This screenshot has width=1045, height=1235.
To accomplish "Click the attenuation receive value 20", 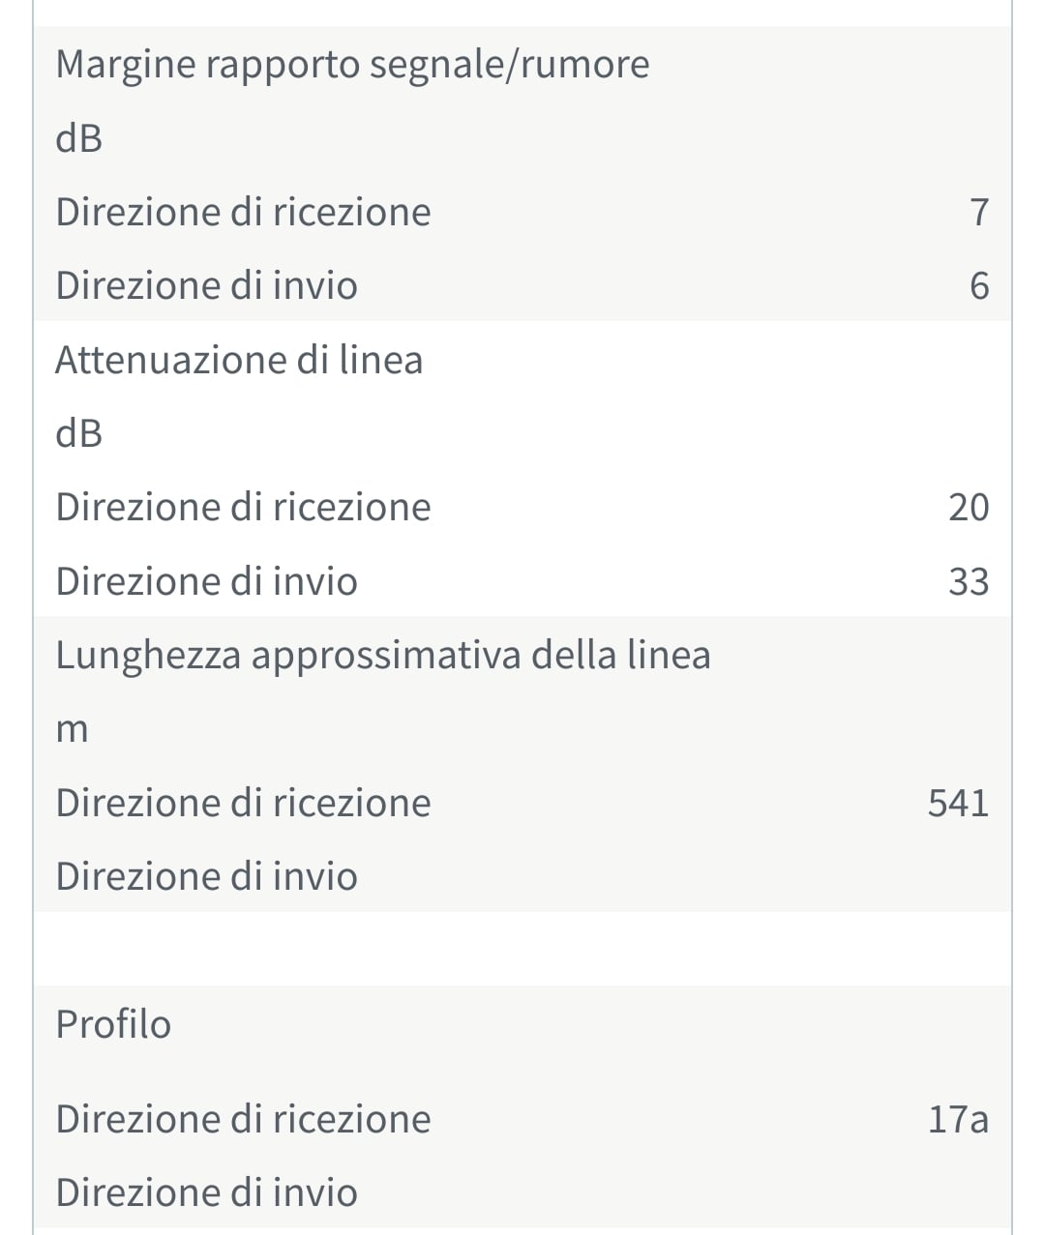I will 969,507.
